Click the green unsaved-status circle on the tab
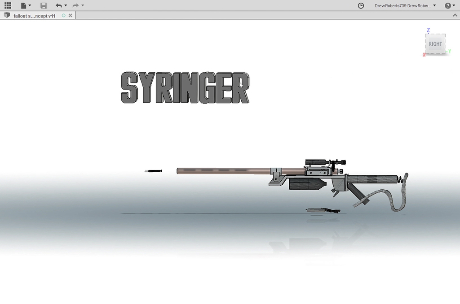 [x=63, y=15]
